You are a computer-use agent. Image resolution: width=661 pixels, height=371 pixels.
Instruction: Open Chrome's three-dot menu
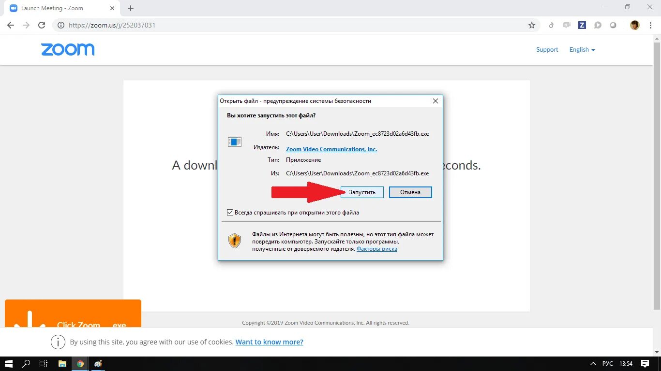click(650, 25)
